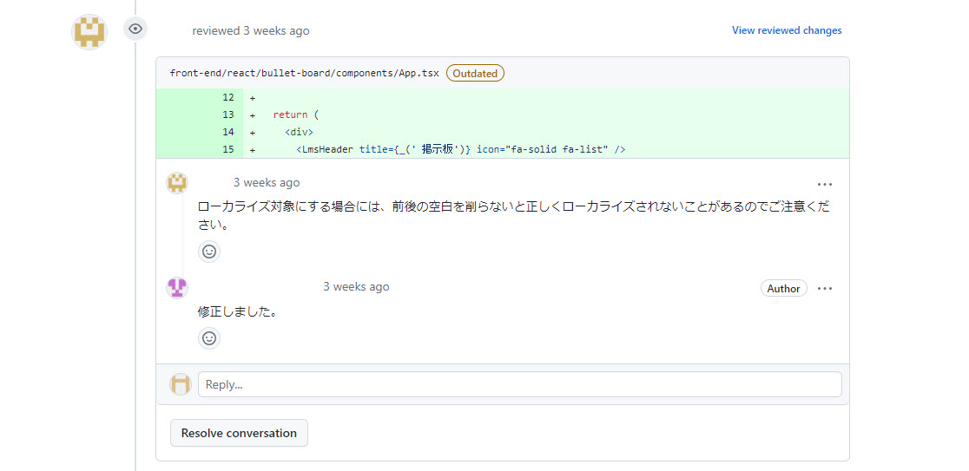Open the reviewer's avatar next to the review header

89,31
